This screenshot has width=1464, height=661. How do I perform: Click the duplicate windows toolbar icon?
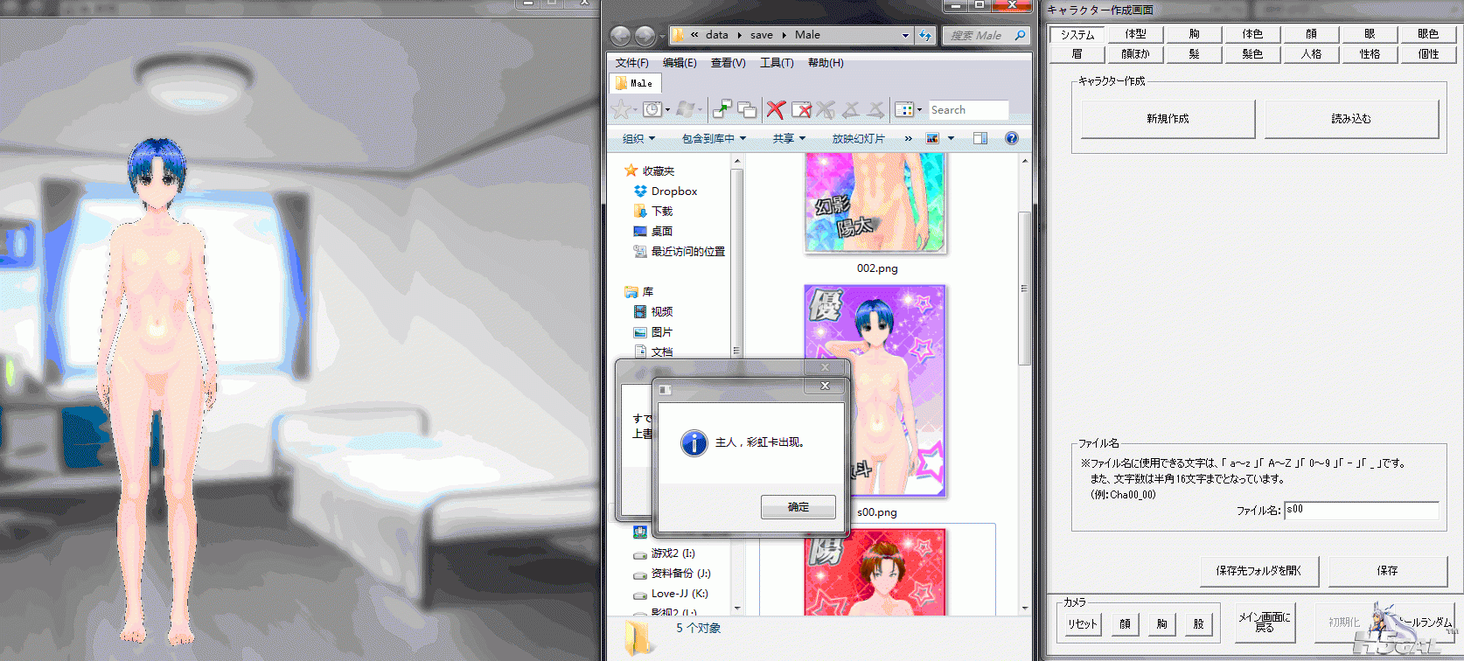coord(747,109)
